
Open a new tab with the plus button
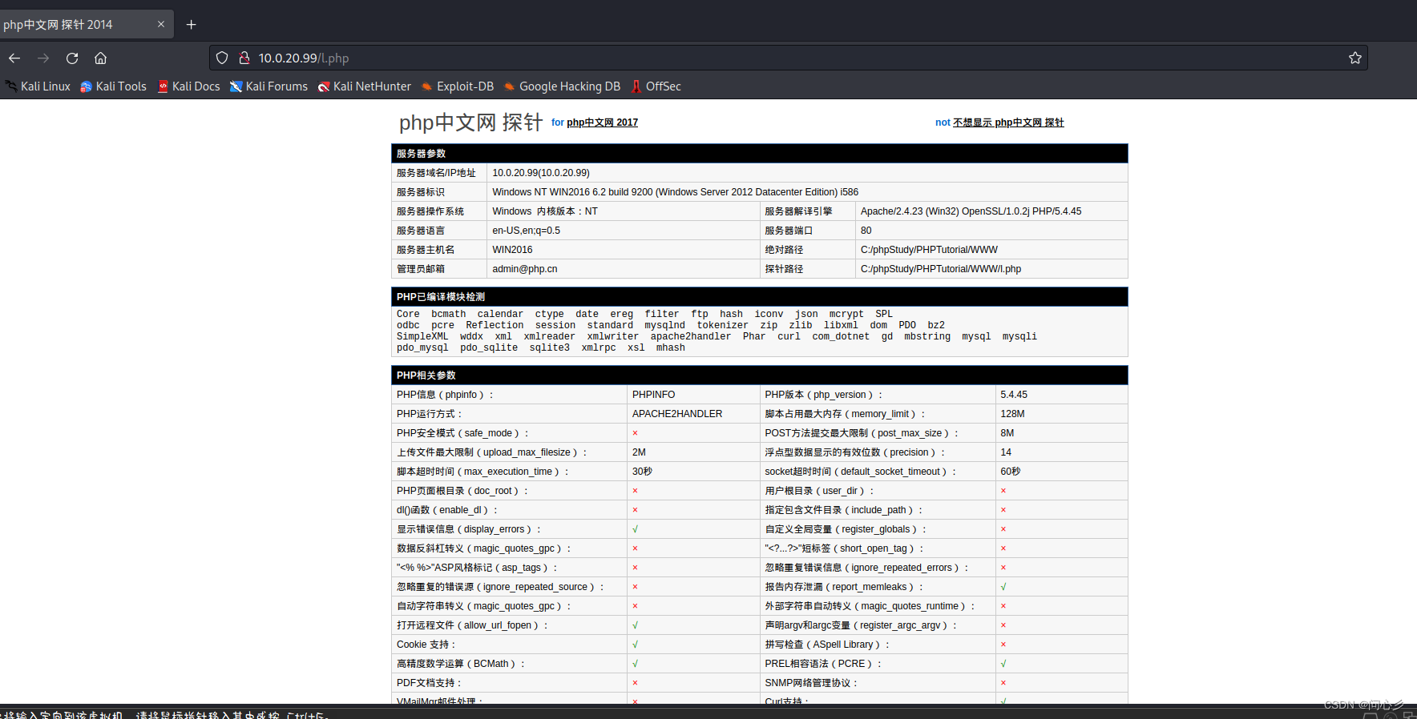point(191,25)
